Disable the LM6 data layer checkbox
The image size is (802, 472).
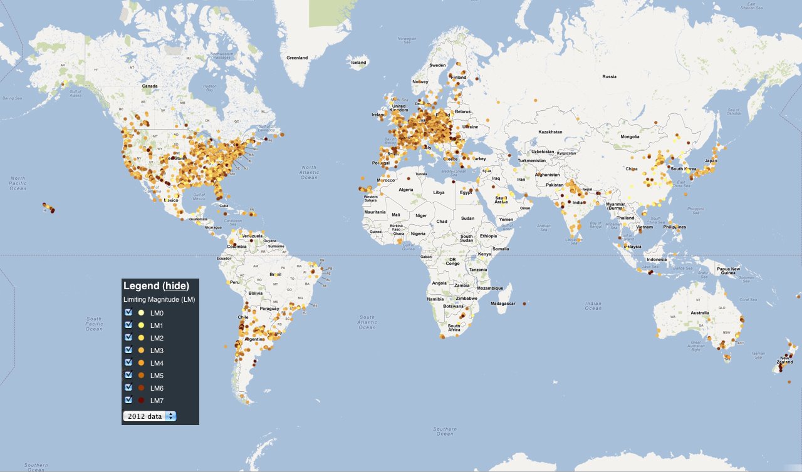click(x=128, y=387)
